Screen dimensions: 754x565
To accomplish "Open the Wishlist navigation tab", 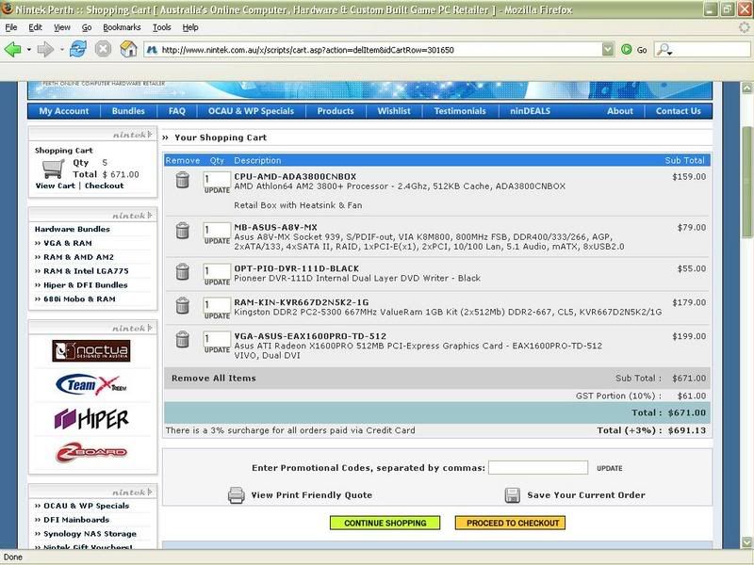I will 394,111.
